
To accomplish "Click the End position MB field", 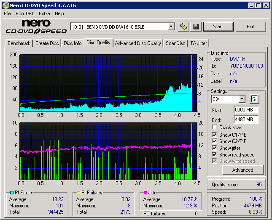I will [x=246, y=119].
